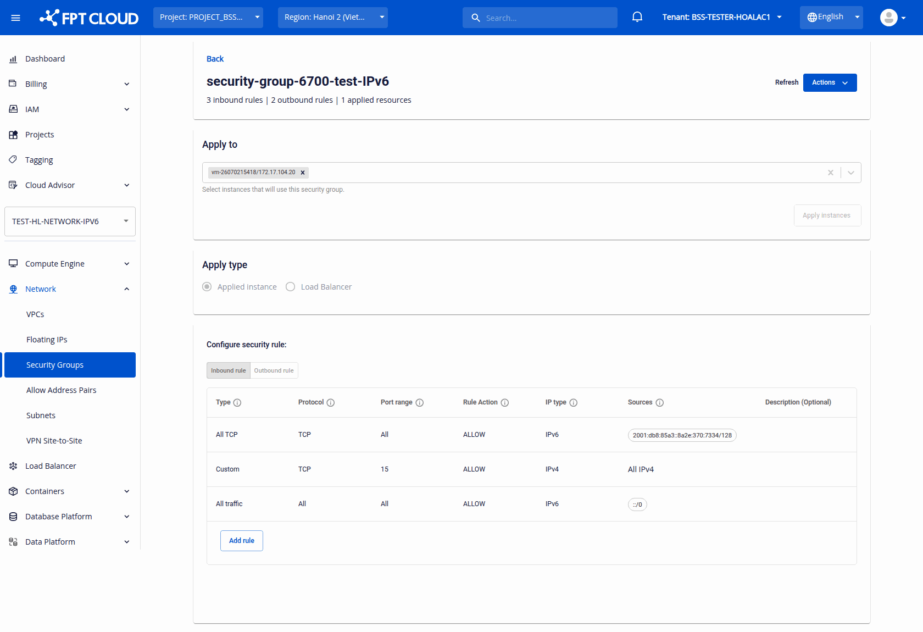This screenshot has width=923, height=632.
Task: Open the Project dropdown in header
Action: pyautogui.click(x=208, y=18)
